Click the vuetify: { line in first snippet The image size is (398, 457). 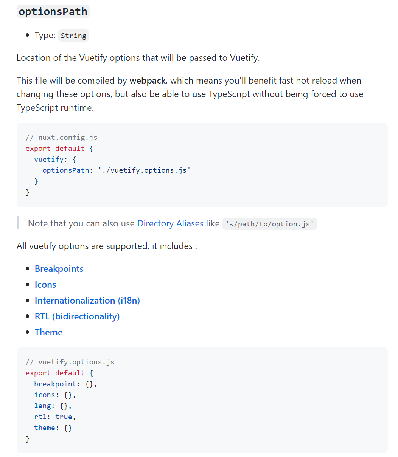[55, 159]
